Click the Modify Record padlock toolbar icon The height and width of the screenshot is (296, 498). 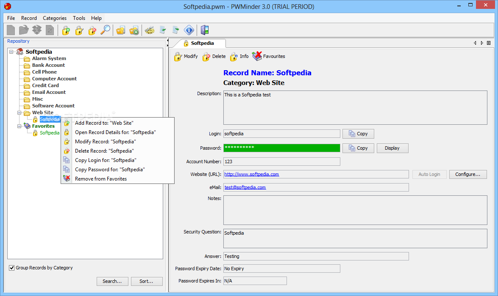tap(79, 30)
